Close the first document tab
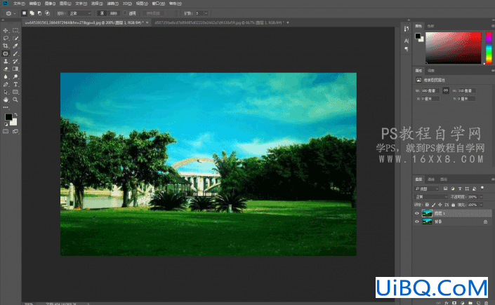495x305 pixels. point(147,22)
